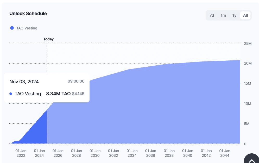
Task: Click the 8.34M TAO value
Action: pyautogui.click(x=58, y=94)
